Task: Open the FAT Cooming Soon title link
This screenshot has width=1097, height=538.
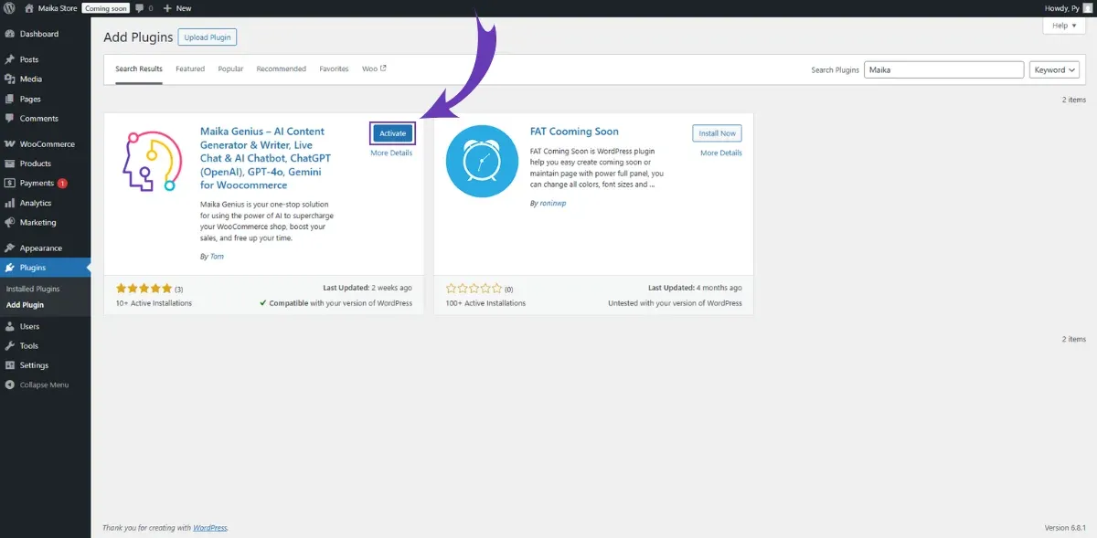Action: pos(574,132)
